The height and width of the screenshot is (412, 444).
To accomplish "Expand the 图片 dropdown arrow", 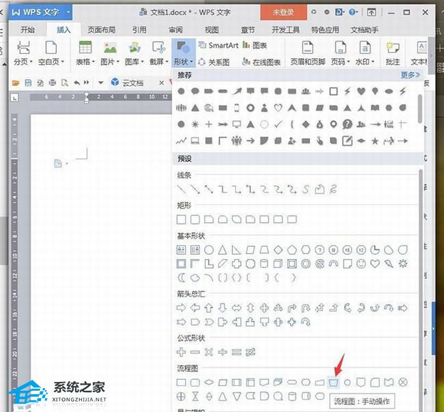I will click(117, 61).
